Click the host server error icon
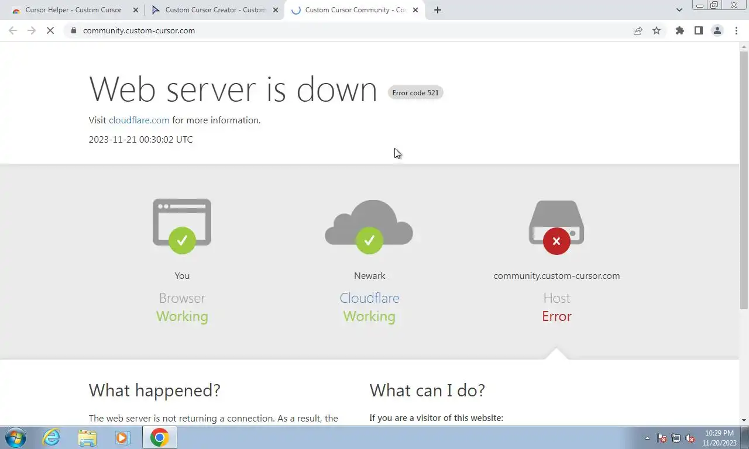The height and width of the screenshot is (449, 749). click(556, 227)
